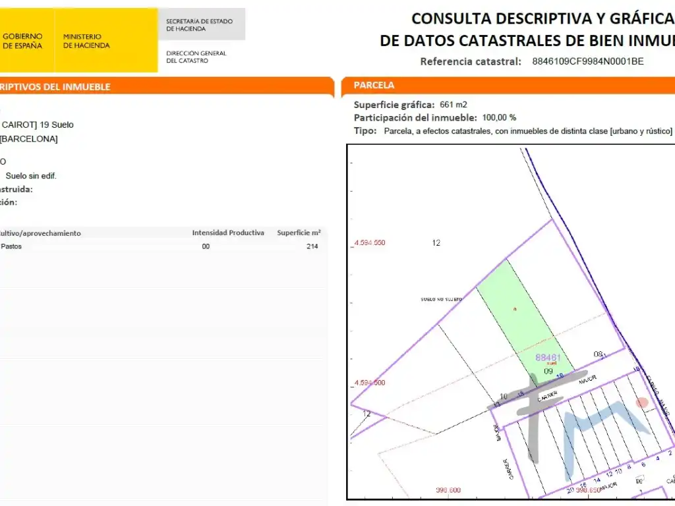Click the Superficie gráfica value 661 m2
This screenshot has width=675, height=506.
point(454,105)
